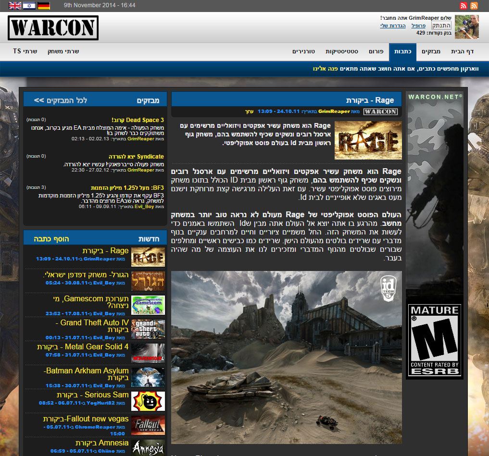
Task: Open the orange RSS feed icon
Action: tap(474, 6)
